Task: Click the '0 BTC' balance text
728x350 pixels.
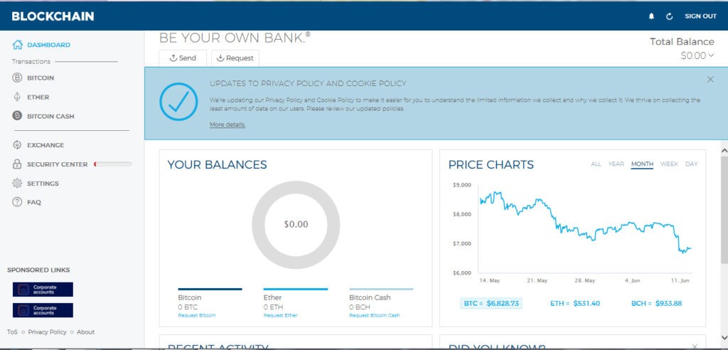Action: click(x=188, y=307)
